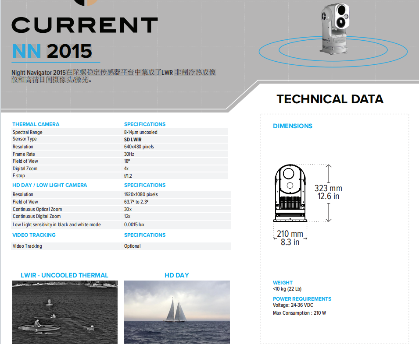The width and height of the screenshot is (419, 344).
Task: Click the Night Navigator 2015 description paragraph
Action: (x=114, y=76)
